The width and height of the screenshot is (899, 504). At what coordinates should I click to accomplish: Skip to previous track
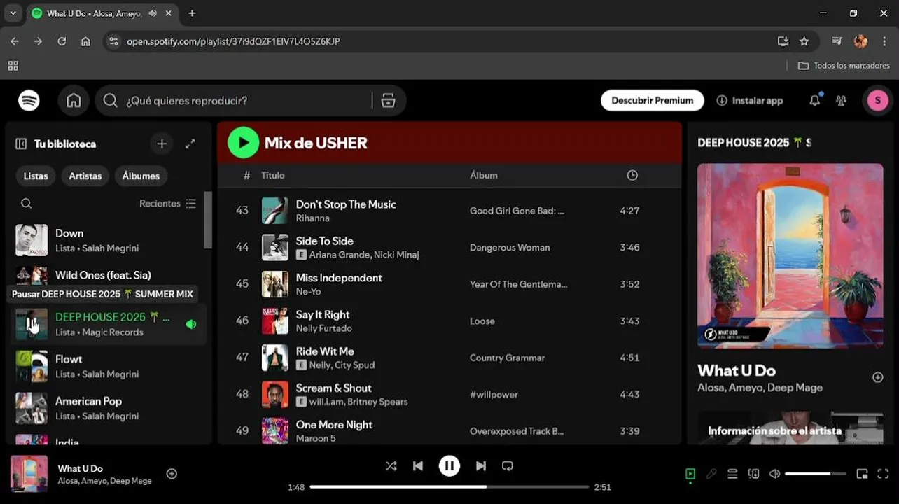click(x=418, y=466)
